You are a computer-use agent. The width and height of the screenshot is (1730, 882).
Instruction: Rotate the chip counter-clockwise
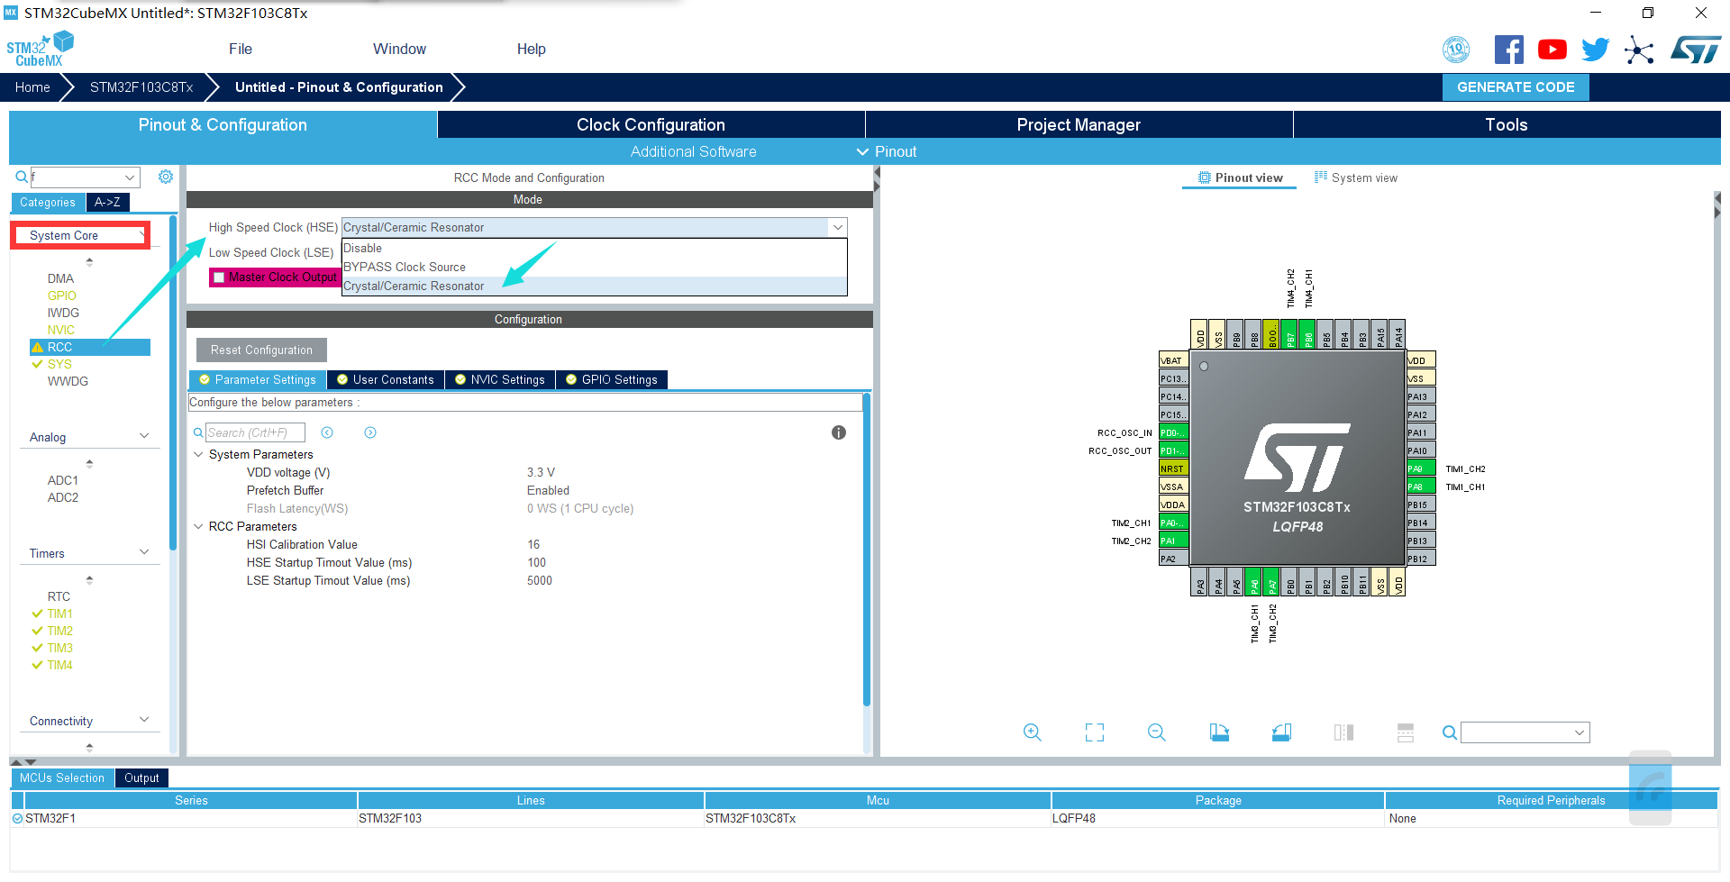coord(1281,732)
